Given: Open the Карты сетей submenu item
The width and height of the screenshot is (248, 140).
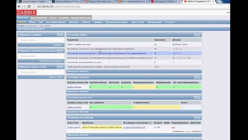Looking at the screenshot, I should tap(138, 22).
